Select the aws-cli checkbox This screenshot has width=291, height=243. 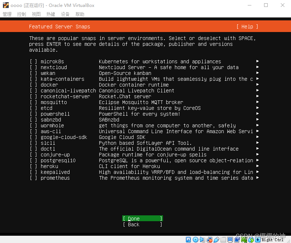33,131
